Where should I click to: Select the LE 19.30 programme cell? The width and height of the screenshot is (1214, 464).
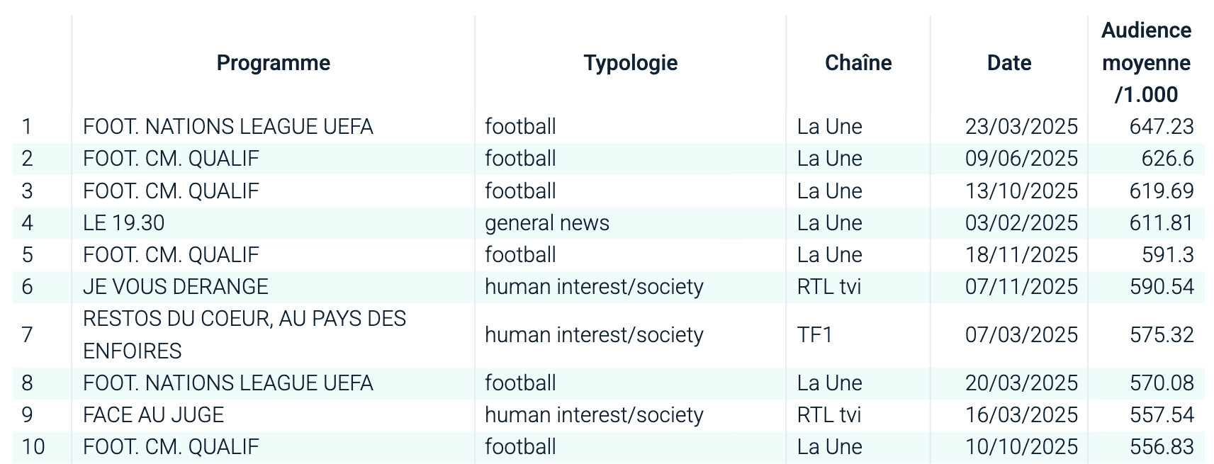tap(123, 223)
